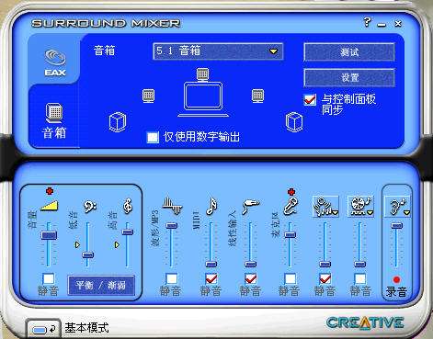Unmute the MIDI channel checkbox
The width and height of the screenshot is (433, 339).
pos(211,279)
